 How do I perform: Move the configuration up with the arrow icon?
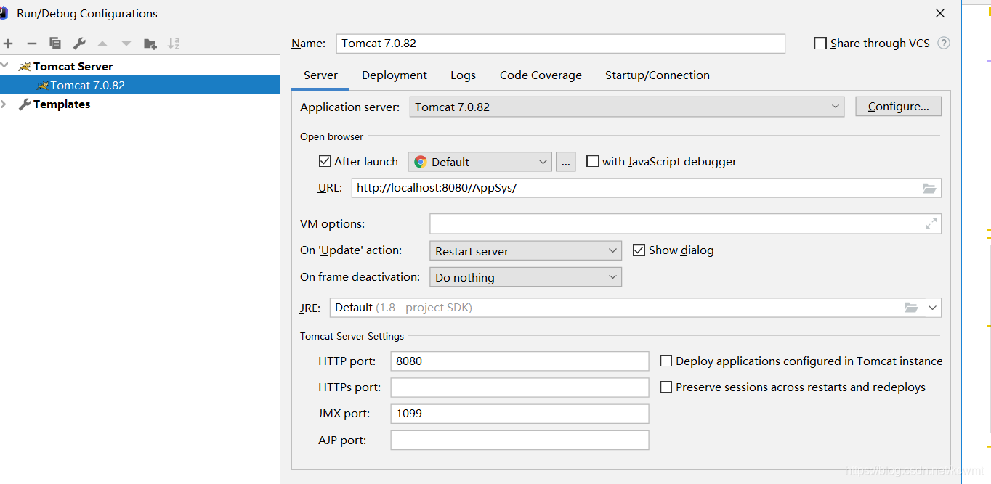102,44
